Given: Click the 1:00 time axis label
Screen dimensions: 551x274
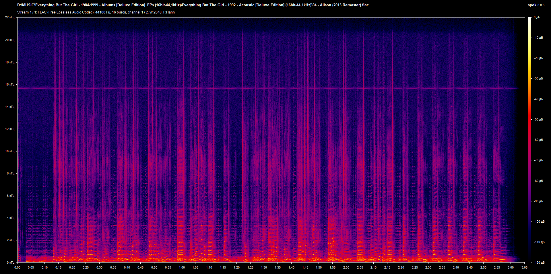Looking at the screenshot, I should coord(182,267).
